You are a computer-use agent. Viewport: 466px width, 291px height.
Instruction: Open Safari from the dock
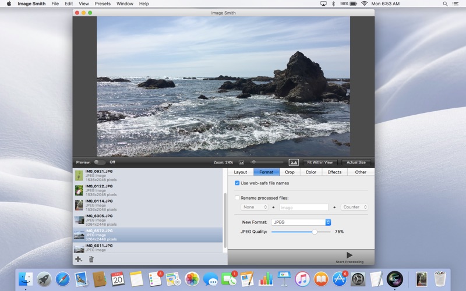click(x=63, y=279)
